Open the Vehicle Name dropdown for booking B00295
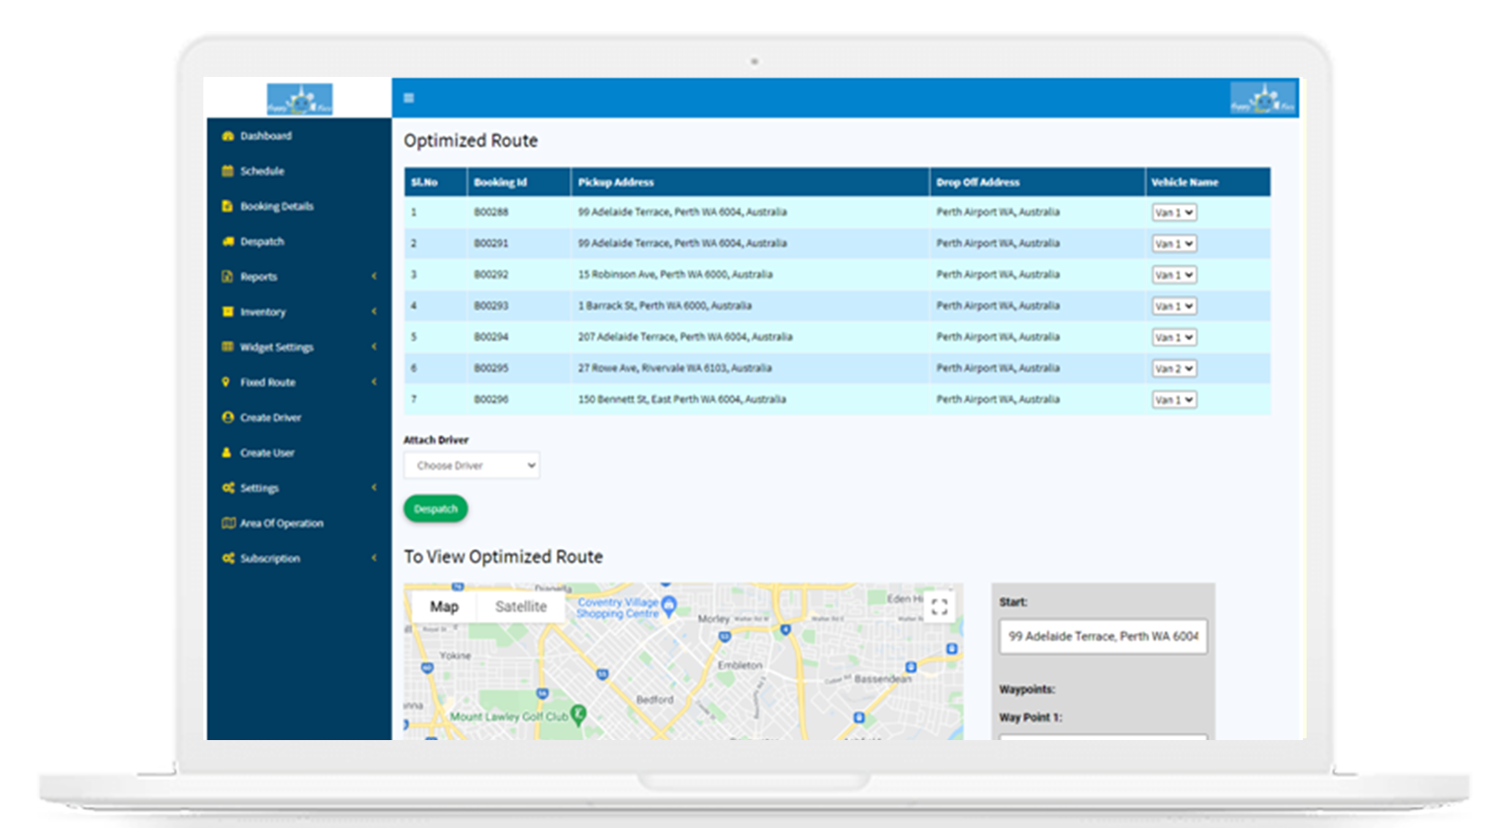Image resolution: width=1499 pixels, height=828 pixels. click(1174, 368)
